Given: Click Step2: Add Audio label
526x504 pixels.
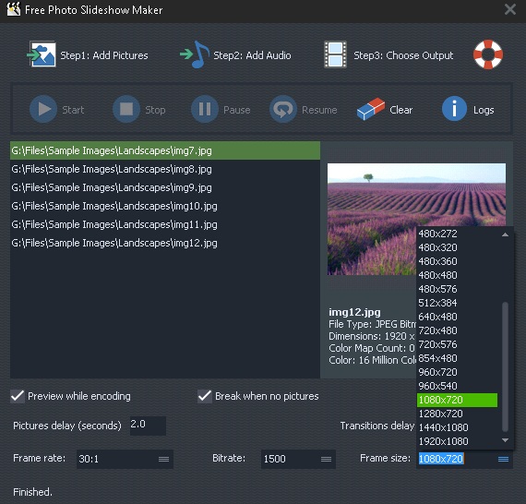Looking at the screenshot, I should [x=252, y=55].
